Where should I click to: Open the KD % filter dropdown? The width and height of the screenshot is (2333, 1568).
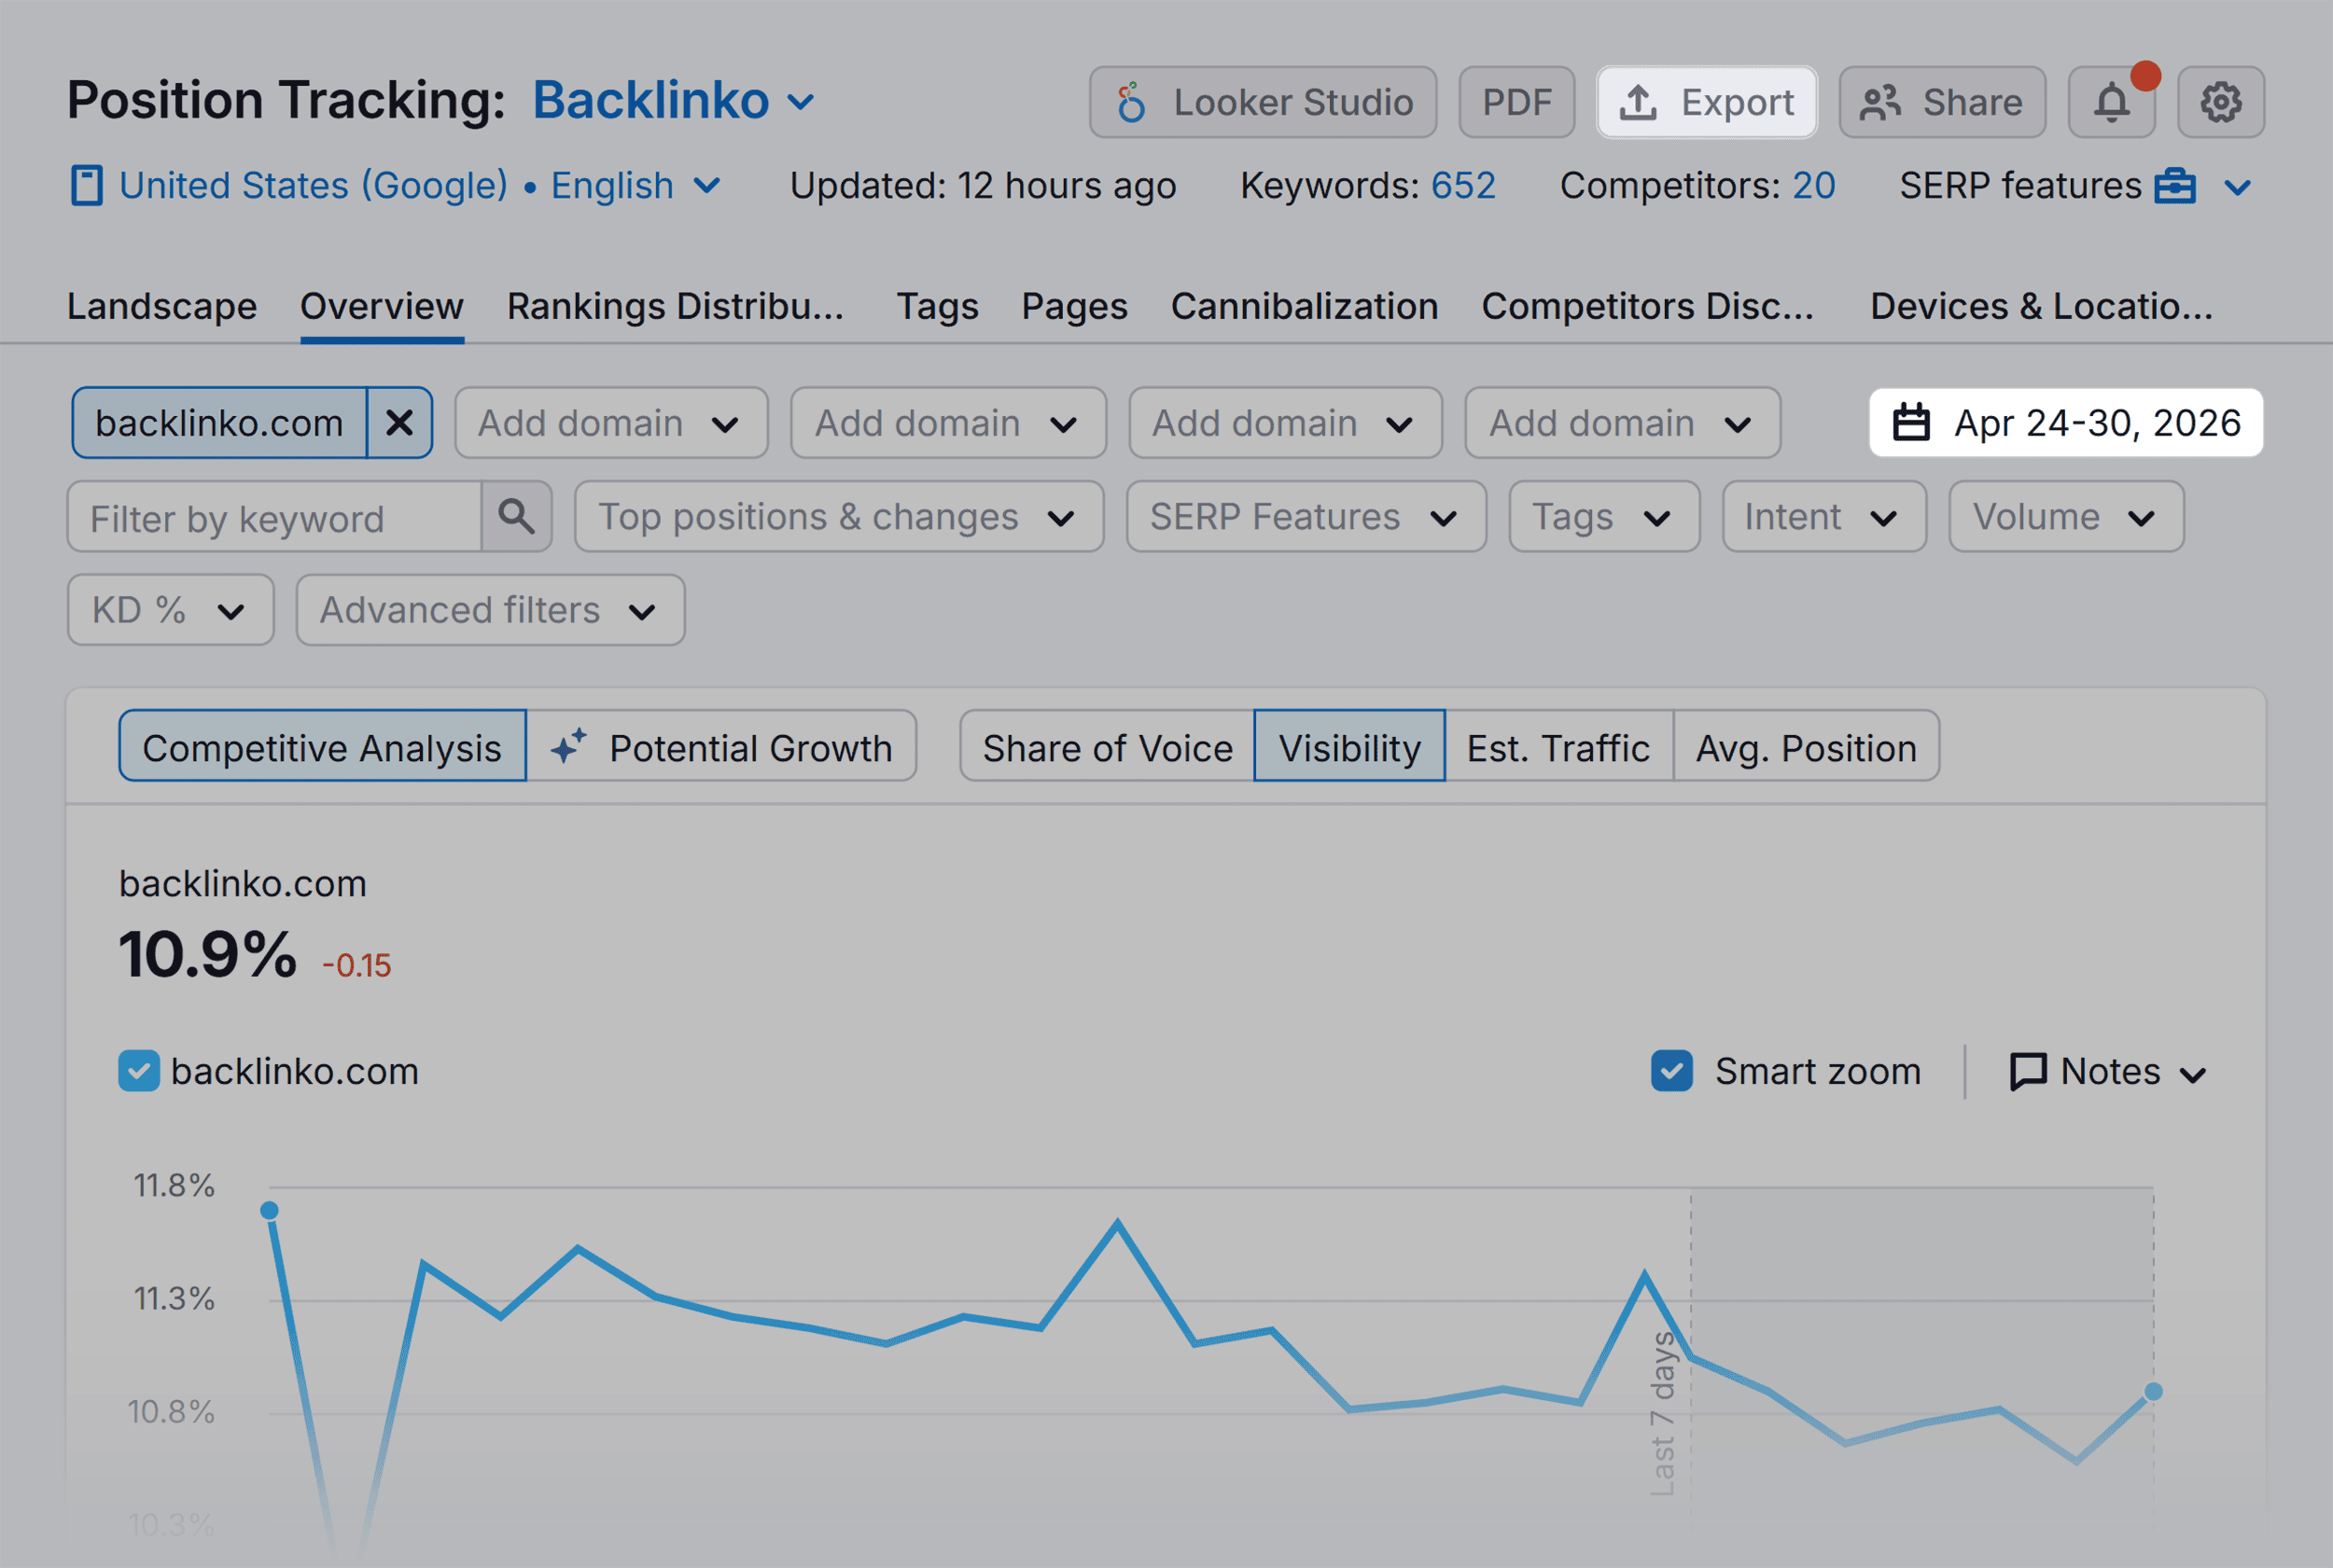tap(170, 610)
